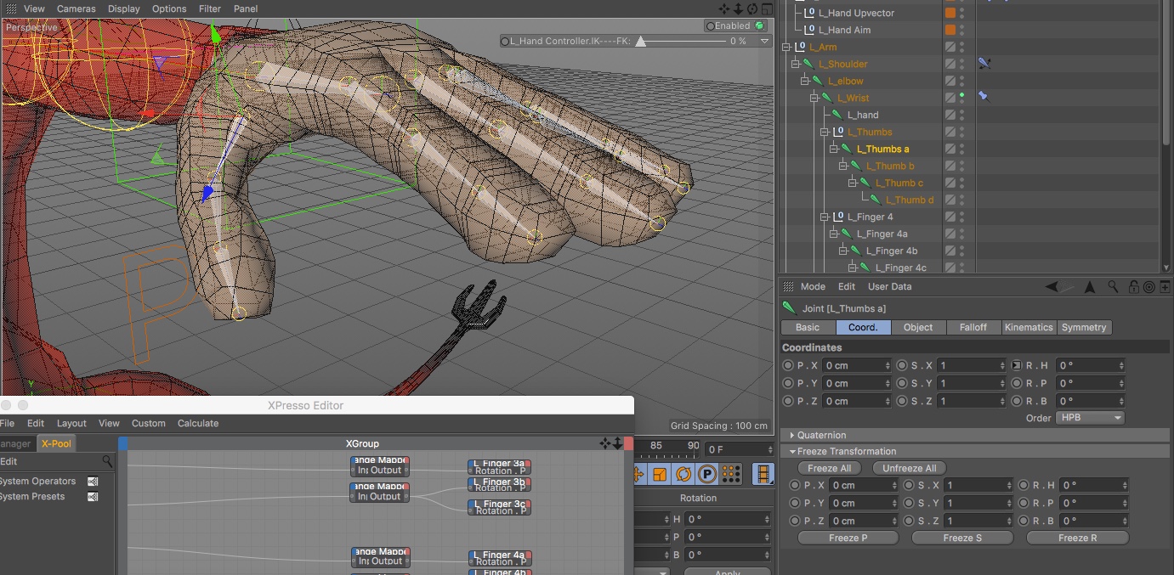The image size is (1174, 575).
Task: Open the rotation Order HPB dropdown
Action: [x=1089, y=418]
